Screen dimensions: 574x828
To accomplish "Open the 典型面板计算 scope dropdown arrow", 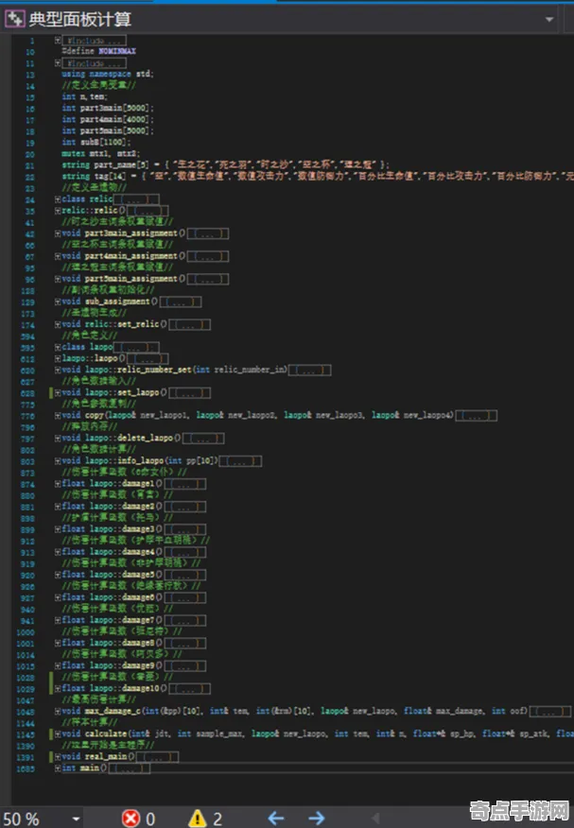I will [x=549, y=20].
